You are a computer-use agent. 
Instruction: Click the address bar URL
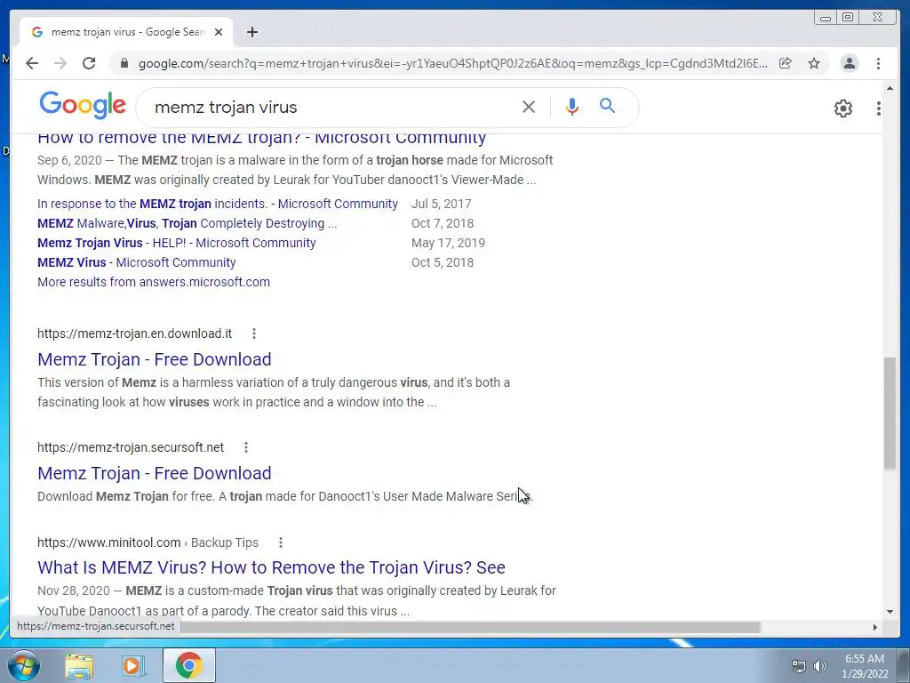(x=452, y=63)
